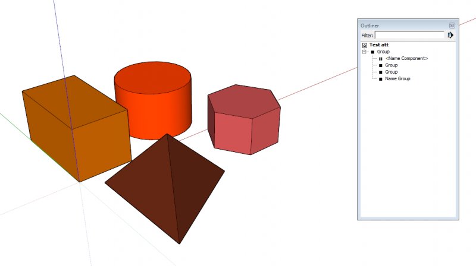
Task: Click inside the Outliner Filter field
Action: (409, 35)
